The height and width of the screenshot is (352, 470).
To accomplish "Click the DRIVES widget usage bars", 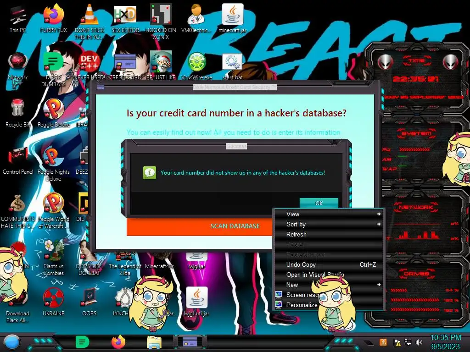I will [416, 300].
